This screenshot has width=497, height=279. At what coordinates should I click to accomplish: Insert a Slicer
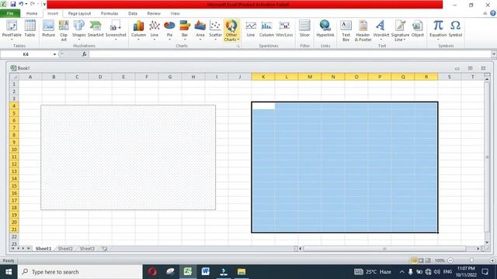pyautogui.click(x=304, y=29)
